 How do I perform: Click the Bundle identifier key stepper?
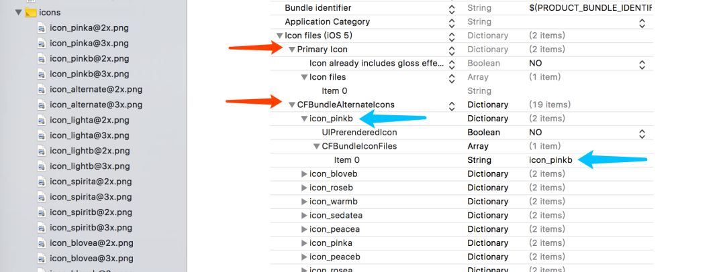click(x=452, y=9)
